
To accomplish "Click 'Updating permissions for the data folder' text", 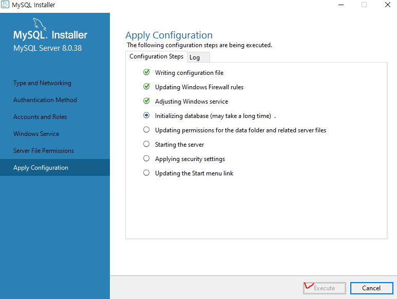I will pos(240,130).
